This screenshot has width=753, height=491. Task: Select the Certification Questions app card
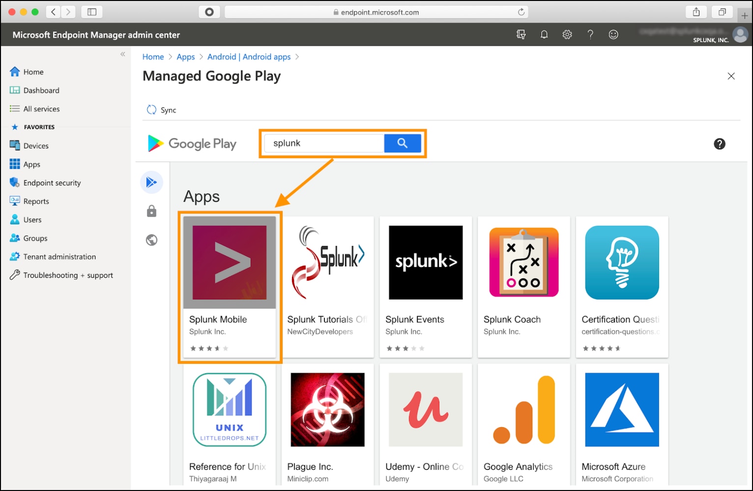(622, 287)
